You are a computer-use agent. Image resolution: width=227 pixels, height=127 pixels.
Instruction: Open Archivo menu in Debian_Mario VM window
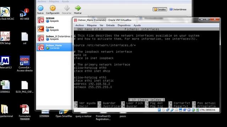point(79,25)
